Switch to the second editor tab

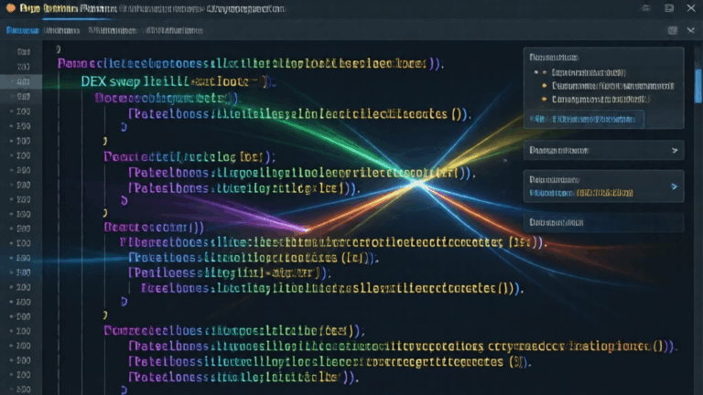62,30
